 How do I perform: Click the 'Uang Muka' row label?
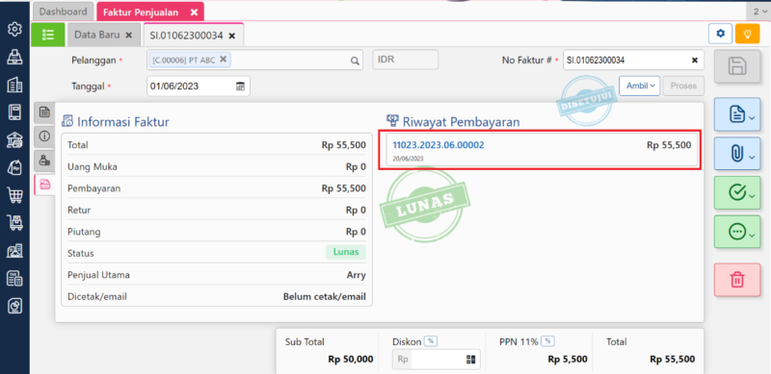(x=93, y=167)
